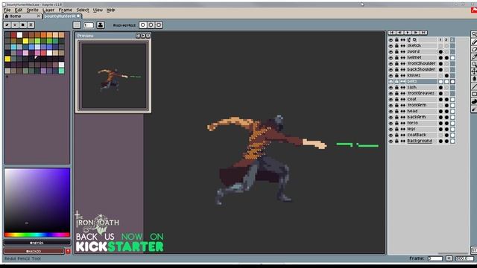The image size is (477, 268).
Task: Click the Frame number field in status bar
Action: tap(435, 258)
